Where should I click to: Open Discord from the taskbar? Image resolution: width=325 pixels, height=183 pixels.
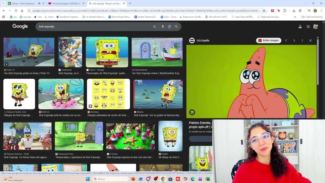pyautogui.click(x=148, y=179)
